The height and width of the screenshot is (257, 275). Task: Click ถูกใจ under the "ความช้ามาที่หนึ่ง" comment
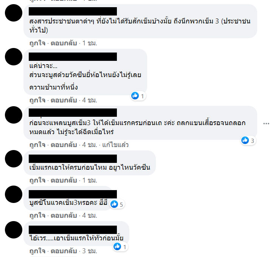pos(37,100)
